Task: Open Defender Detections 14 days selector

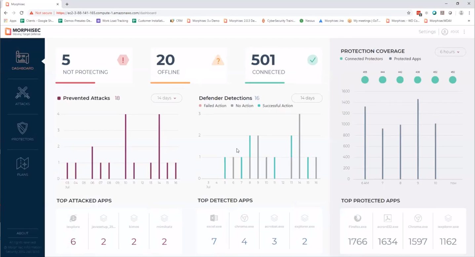Action: 307,98
